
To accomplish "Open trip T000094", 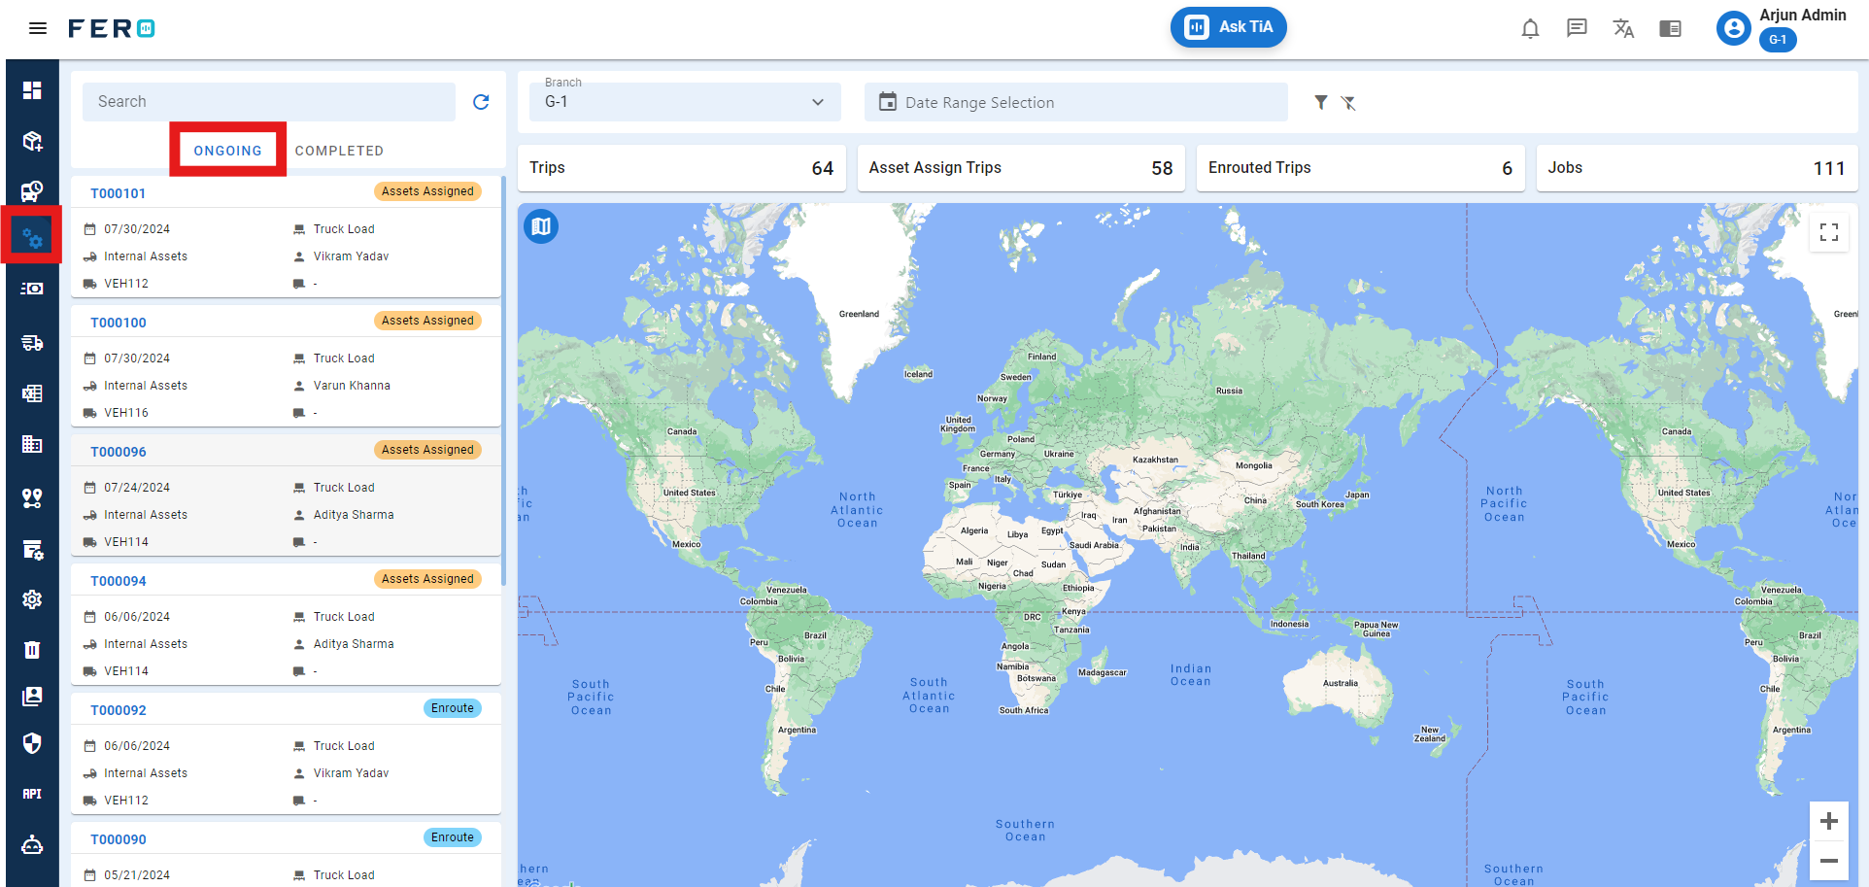I will pyautogui.click(x=119, y=581).
